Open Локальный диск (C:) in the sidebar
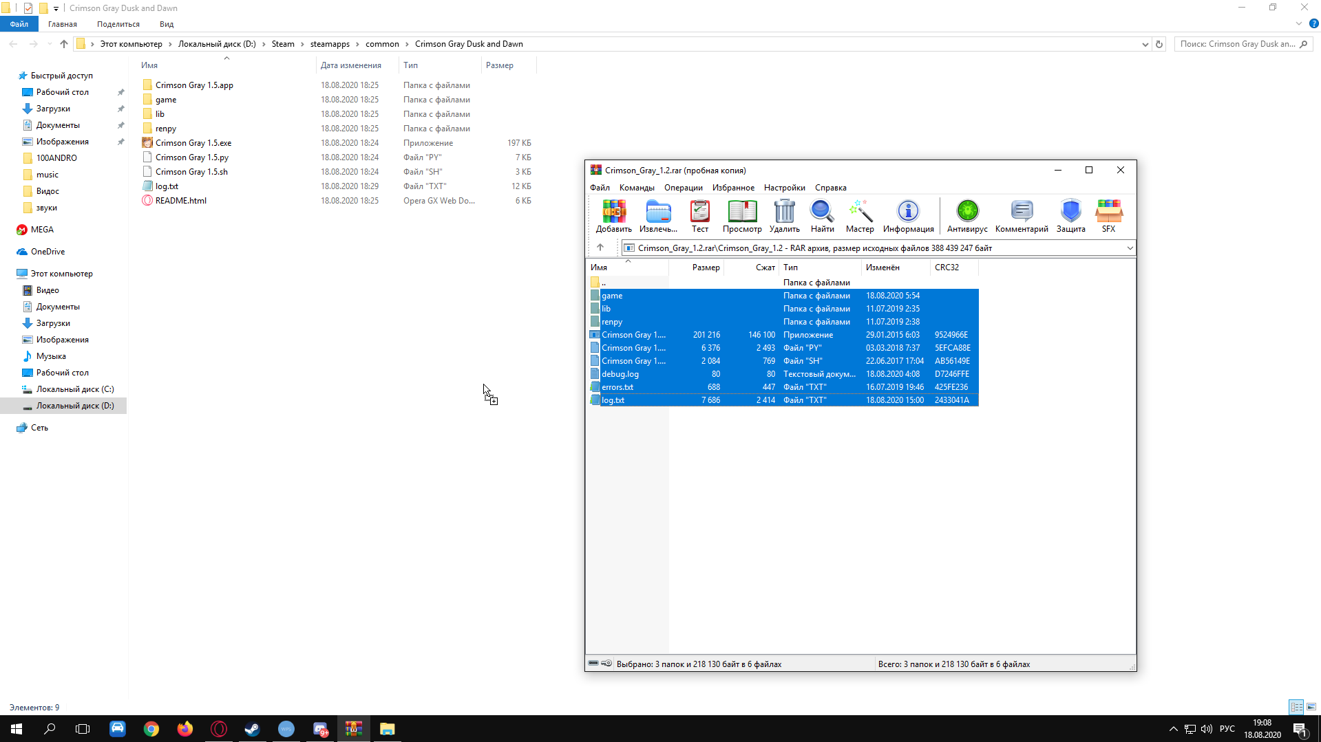 (74, 389)
